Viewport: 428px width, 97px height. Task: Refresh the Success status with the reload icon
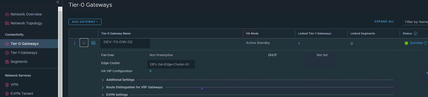click(425, 43)
